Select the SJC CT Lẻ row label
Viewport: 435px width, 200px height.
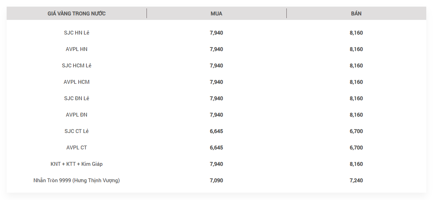pos(77,131)
